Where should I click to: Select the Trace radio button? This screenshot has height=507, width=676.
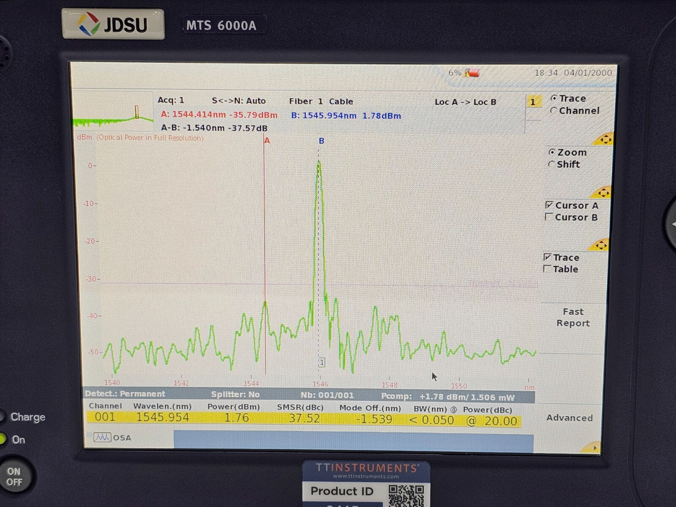pyautogui.click(x=554, y=98)
